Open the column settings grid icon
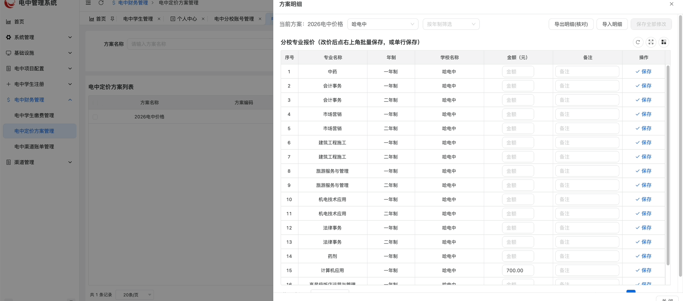 (x=664, y=42)
